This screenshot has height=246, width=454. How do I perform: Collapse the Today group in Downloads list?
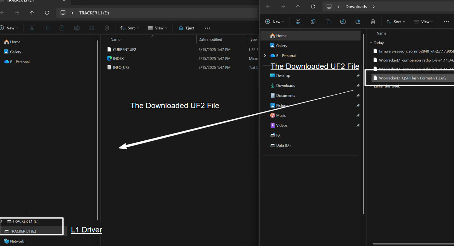[371, 43]
